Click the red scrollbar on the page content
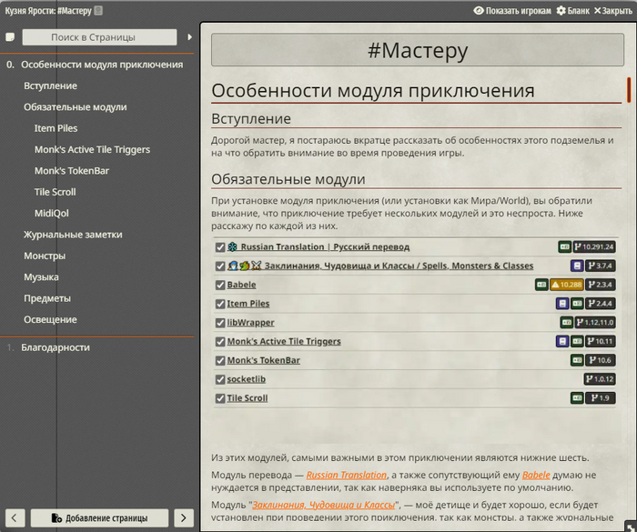 click(628, 89)
